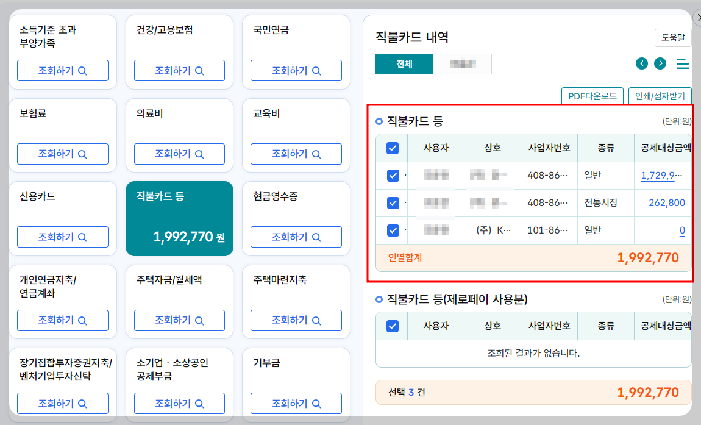Click the magnifier icon on 국민연금 조회하기
The height and width of the screenshot is (425, 701).
tap(316, 70)
